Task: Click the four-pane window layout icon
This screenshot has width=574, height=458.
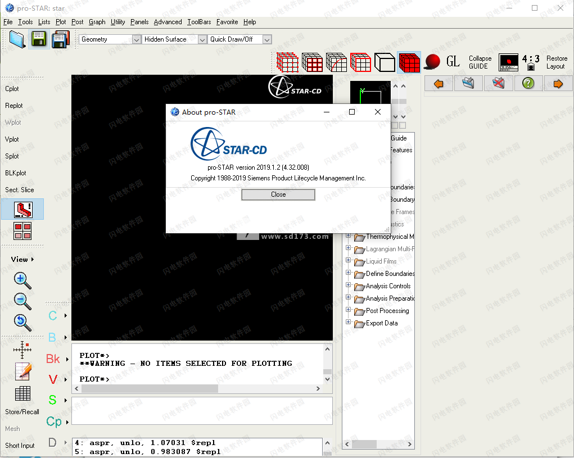Action: click(22, 231)
